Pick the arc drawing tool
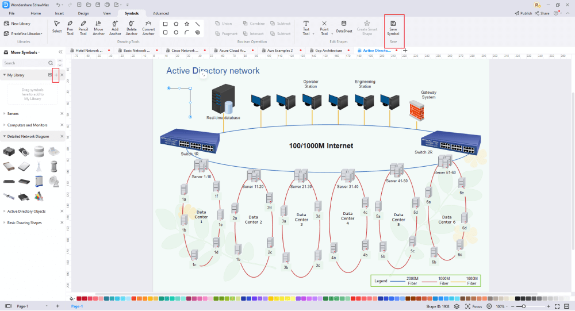The image size is (575, 311). pos(187,33)
